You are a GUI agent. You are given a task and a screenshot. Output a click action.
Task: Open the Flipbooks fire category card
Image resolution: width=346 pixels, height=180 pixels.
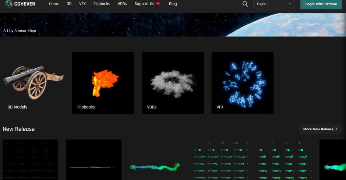coord(103,83)
